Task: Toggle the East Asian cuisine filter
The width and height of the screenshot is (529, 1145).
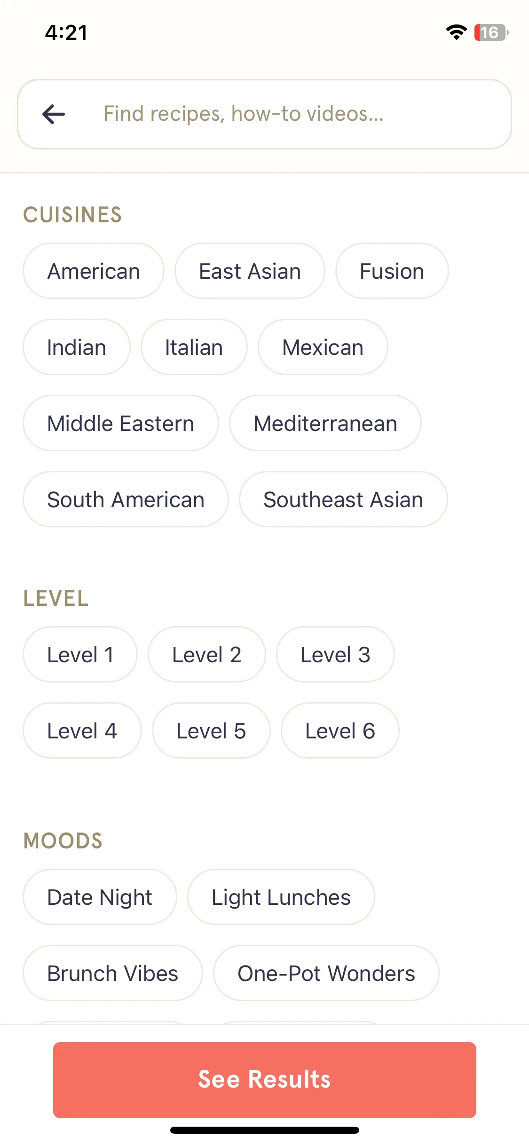Action: click(x=250, y=271)
